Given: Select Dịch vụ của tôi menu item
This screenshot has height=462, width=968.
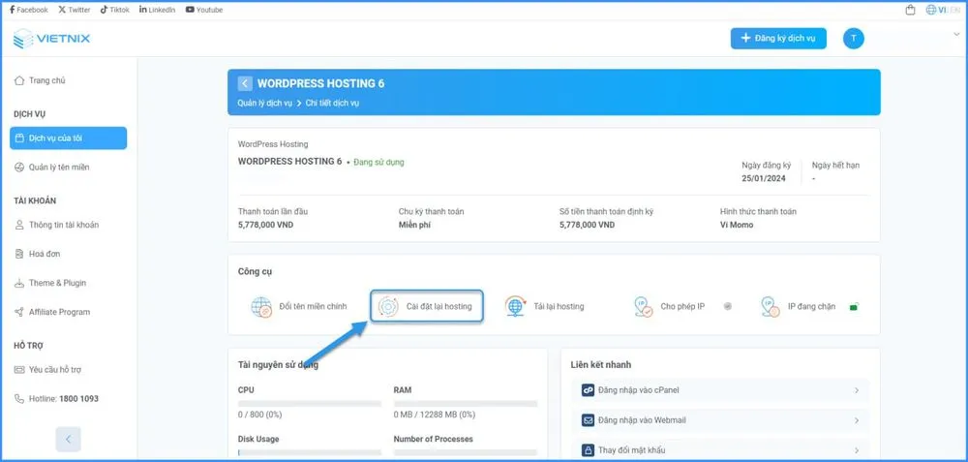Looking at the screenshot, I should pos(69,139).
